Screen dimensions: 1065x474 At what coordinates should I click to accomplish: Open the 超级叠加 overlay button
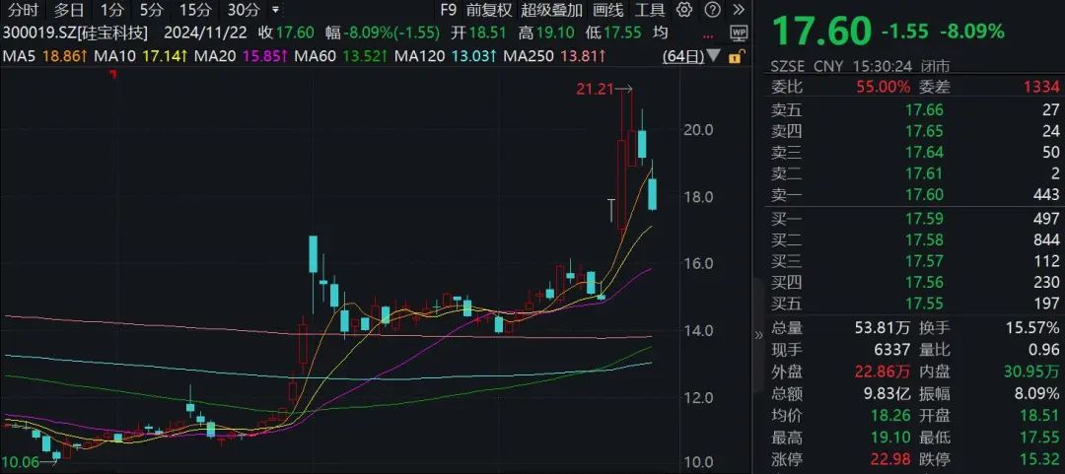[x=552, y=10]
